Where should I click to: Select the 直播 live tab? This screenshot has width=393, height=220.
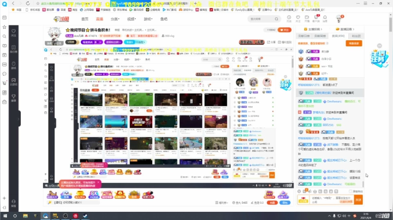99,19
